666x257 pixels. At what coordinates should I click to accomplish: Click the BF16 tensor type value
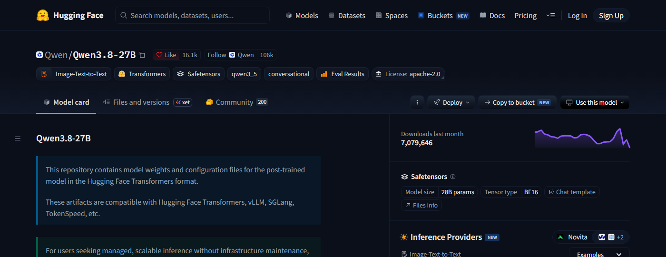[531, 192]
